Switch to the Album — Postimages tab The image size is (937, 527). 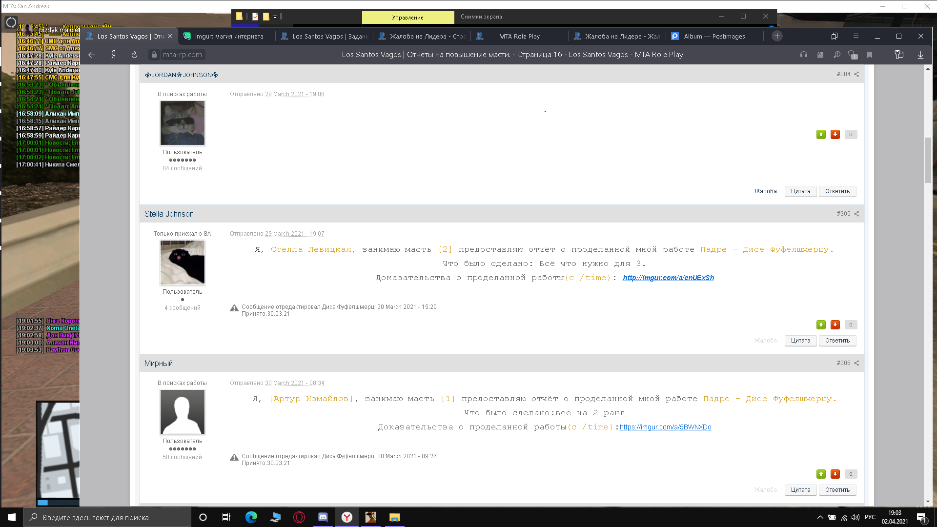(x=714, y=36)
